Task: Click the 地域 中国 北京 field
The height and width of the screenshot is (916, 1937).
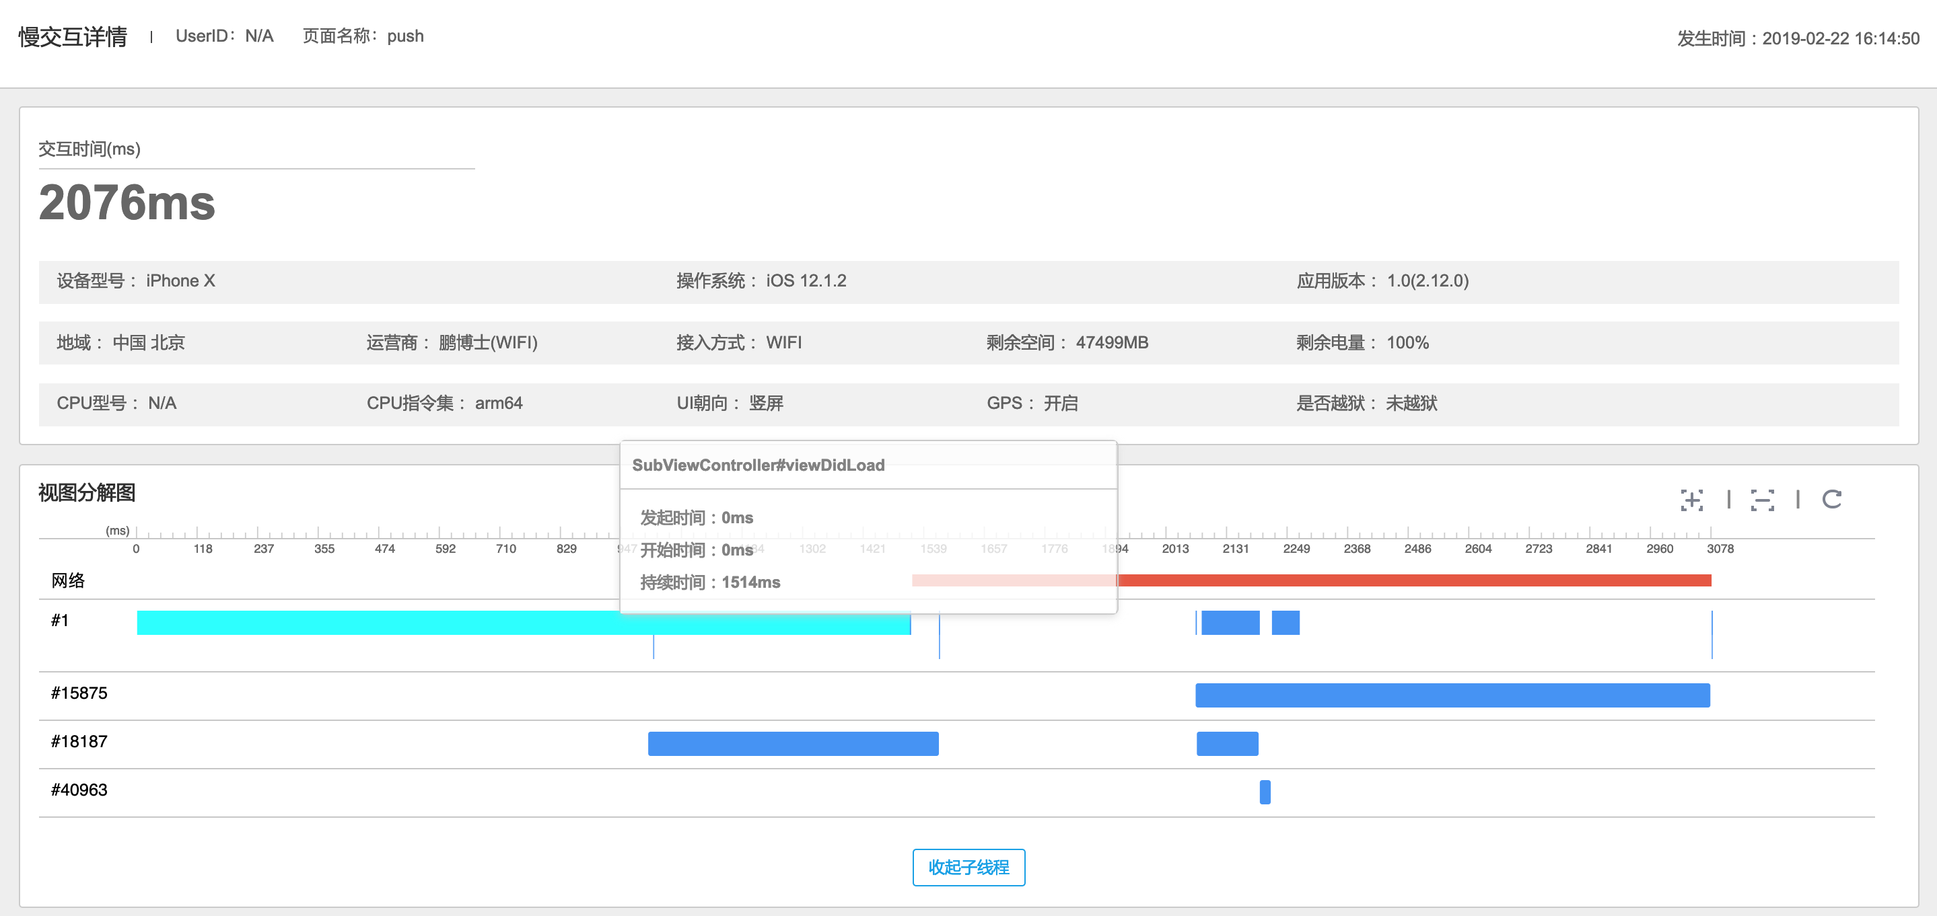Action: point(120,342)
